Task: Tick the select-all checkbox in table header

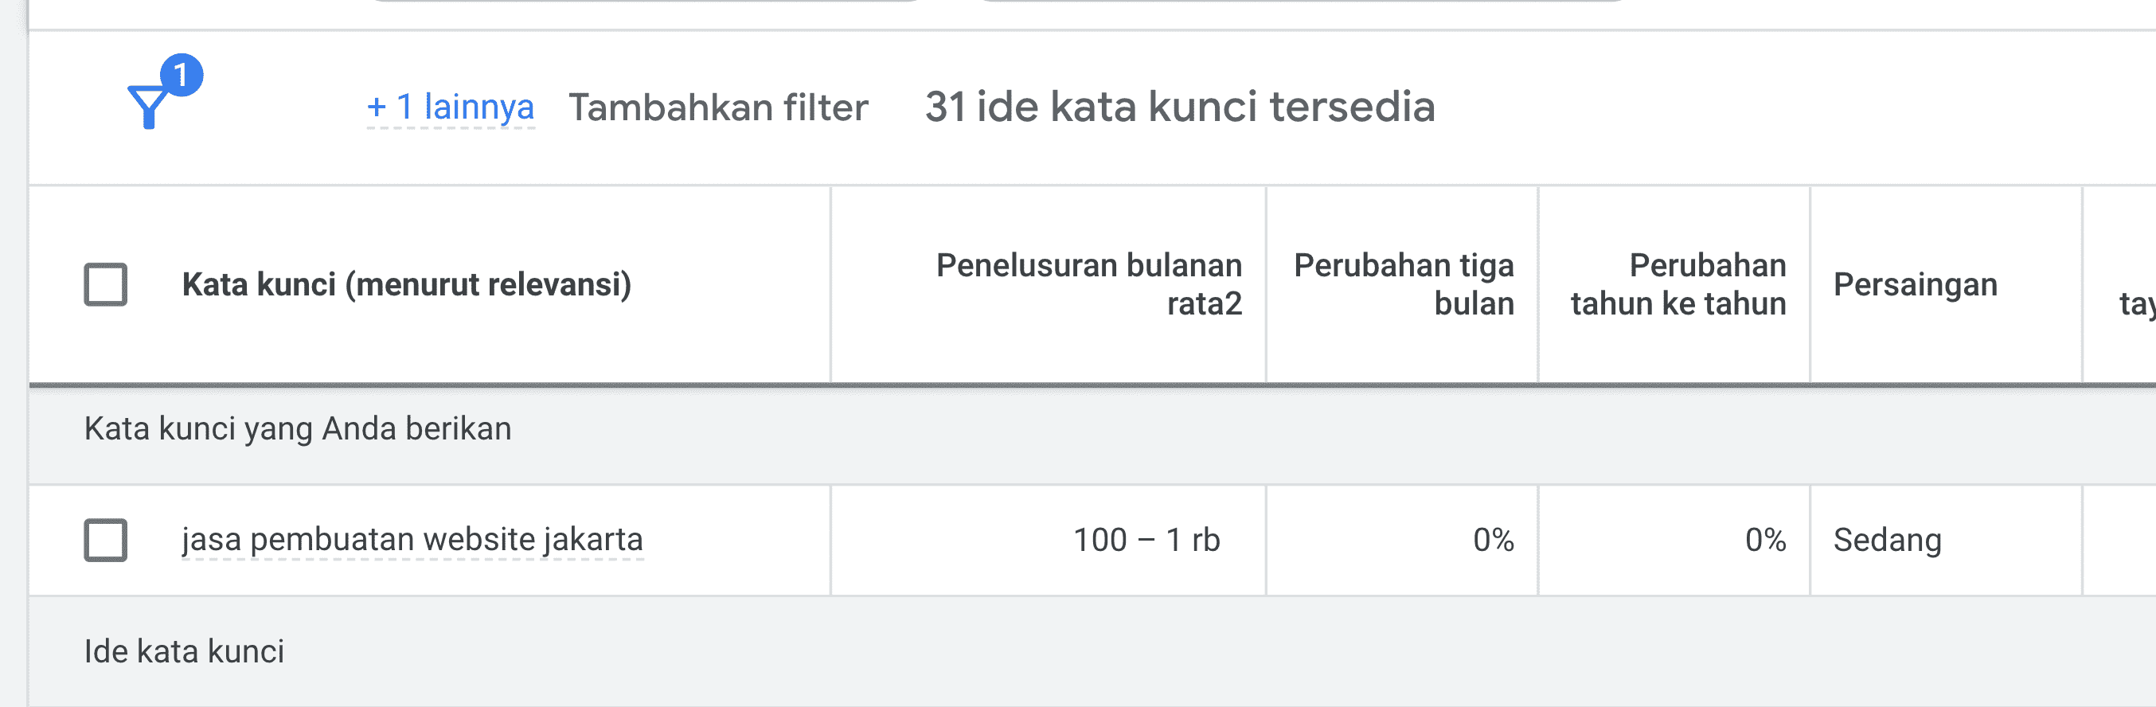Action: tap(105, 284)
